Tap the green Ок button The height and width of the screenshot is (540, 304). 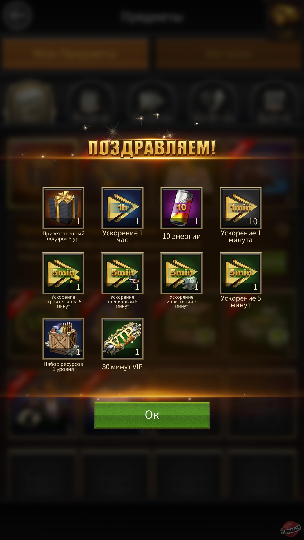pyautogui.click(x=152, y=415)
